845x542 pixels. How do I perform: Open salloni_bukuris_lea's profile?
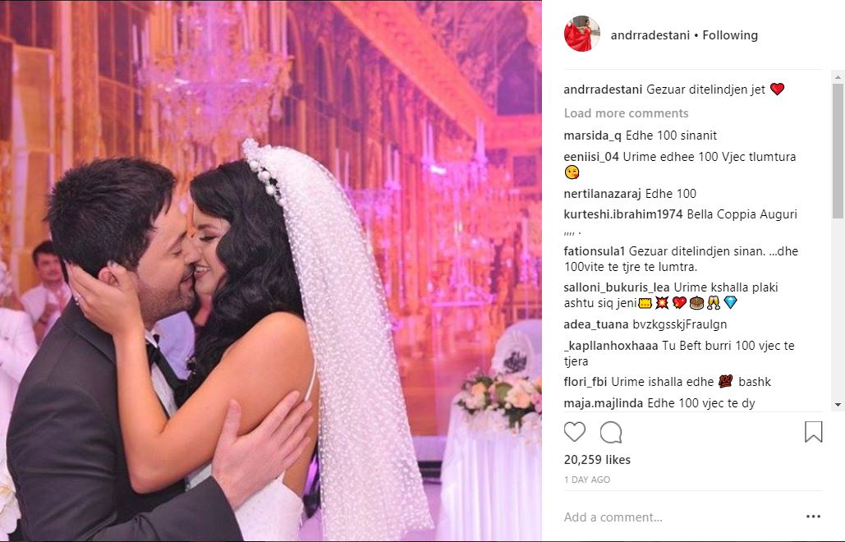tap(617, 287)
